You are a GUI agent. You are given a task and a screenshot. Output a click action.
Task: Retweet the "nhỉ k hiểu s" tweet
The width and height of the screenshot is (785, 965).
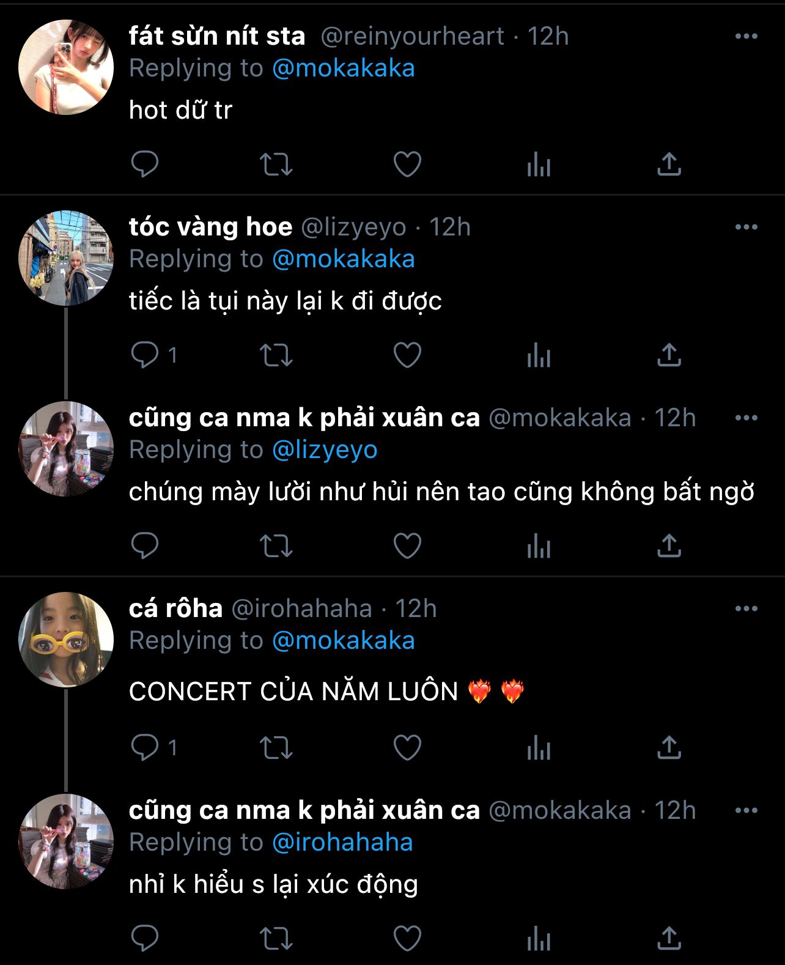point(276,938)
